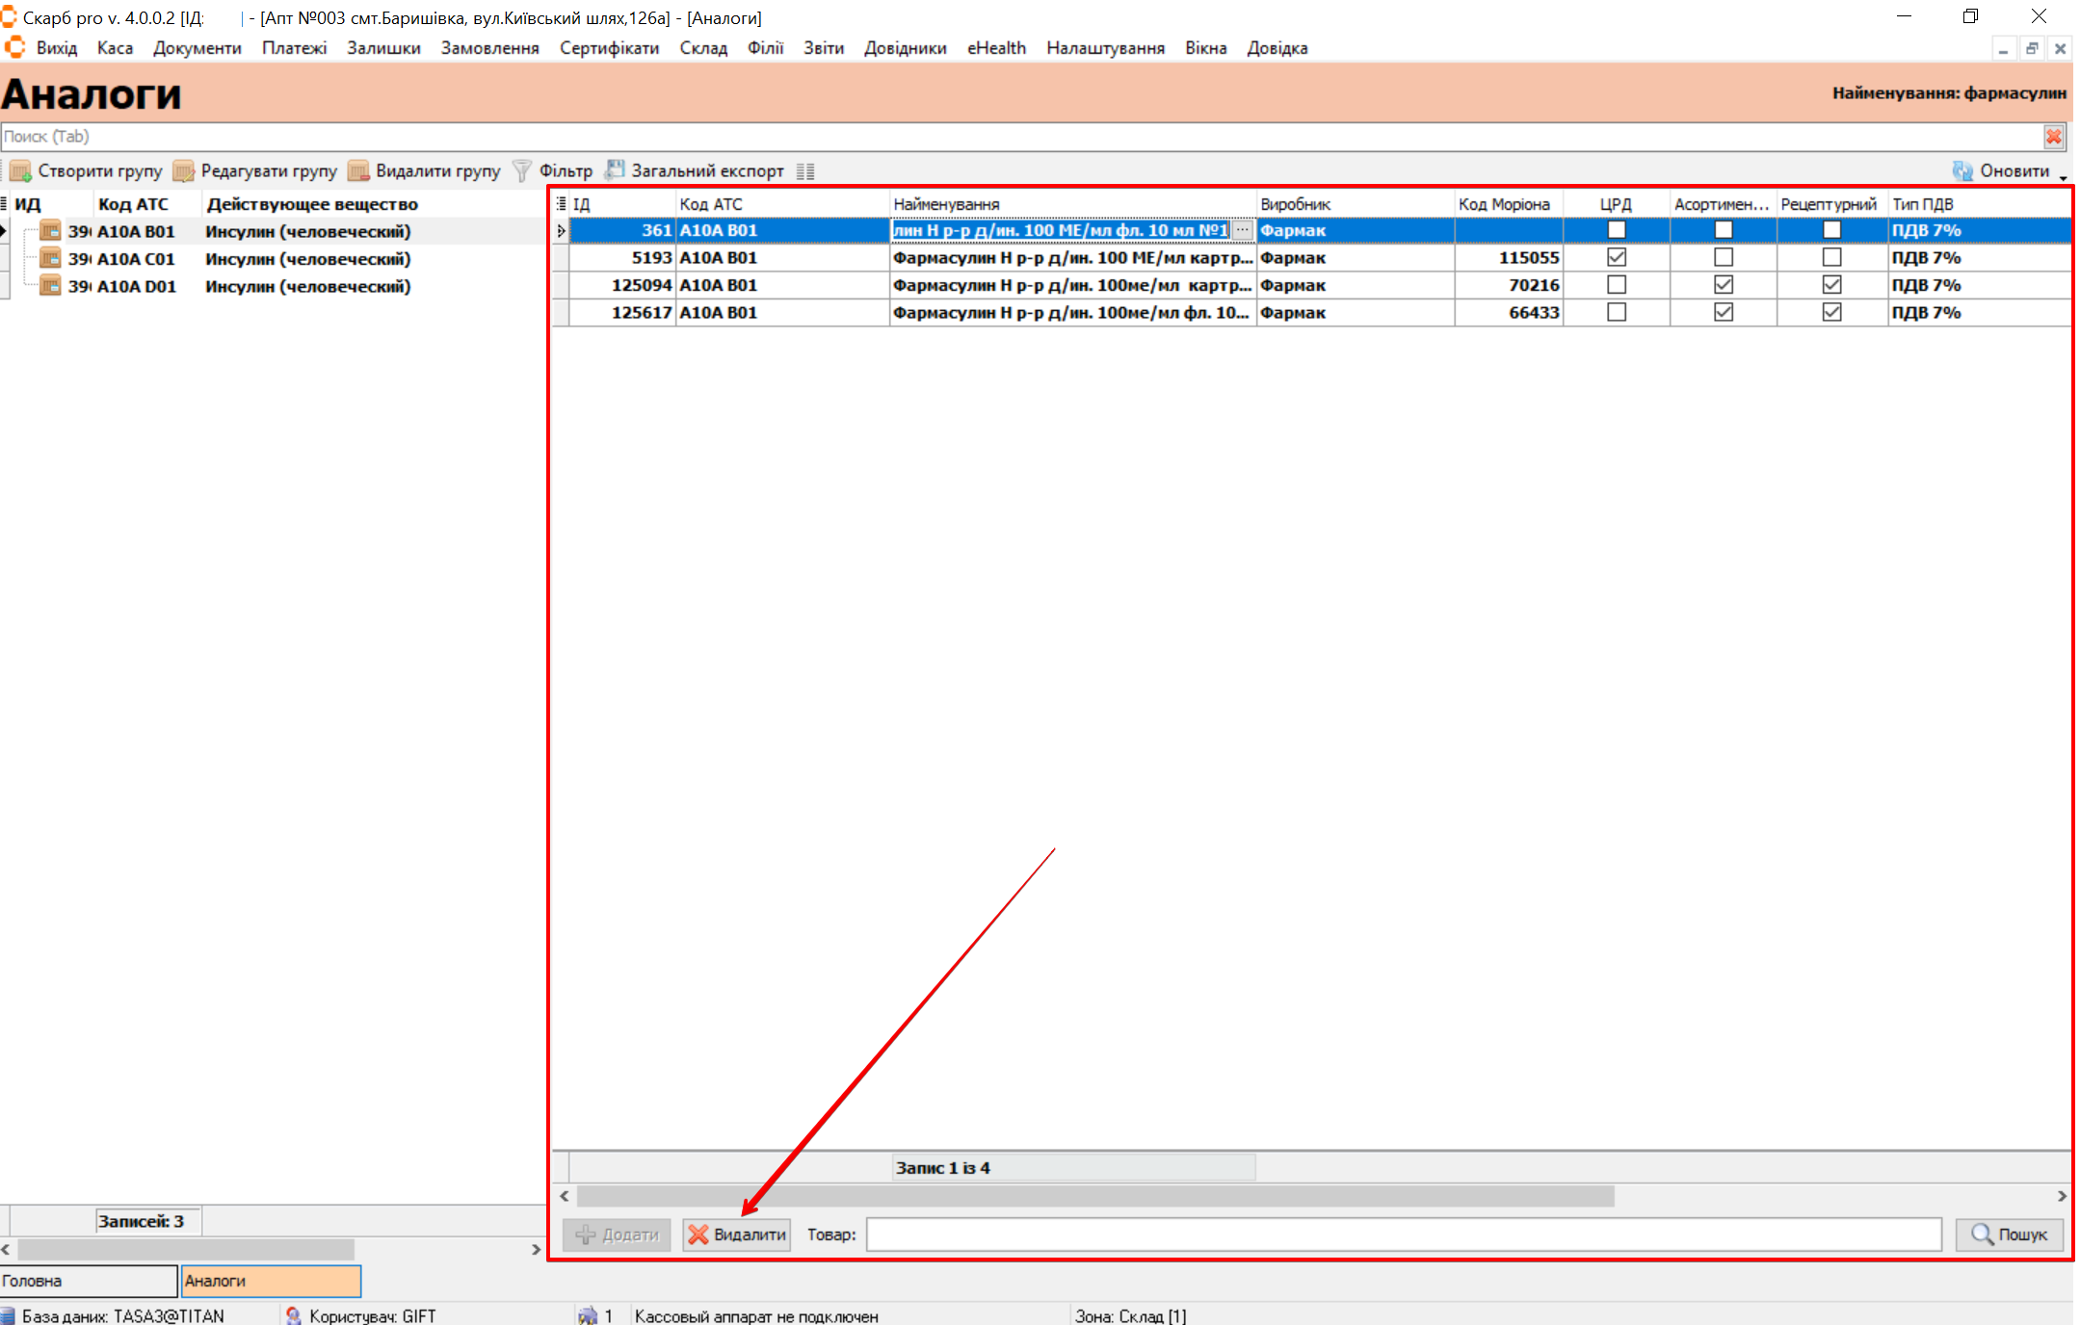This screenshot has width=2080, height=1325.
Task: Clear search with the red X icon
Action: click(2054, 137)
